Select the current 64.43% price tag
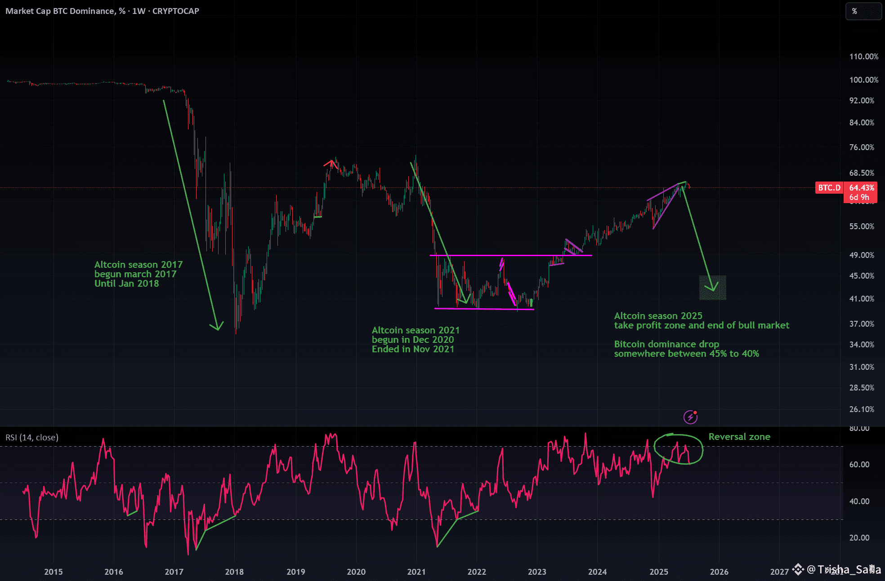This screenshot has width=885, height=581. coord(861,187)
